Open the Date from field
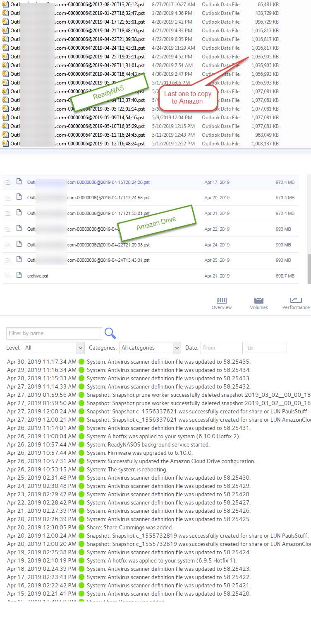The height and width of the screenshot is (618, 311). tap(222, 348)
